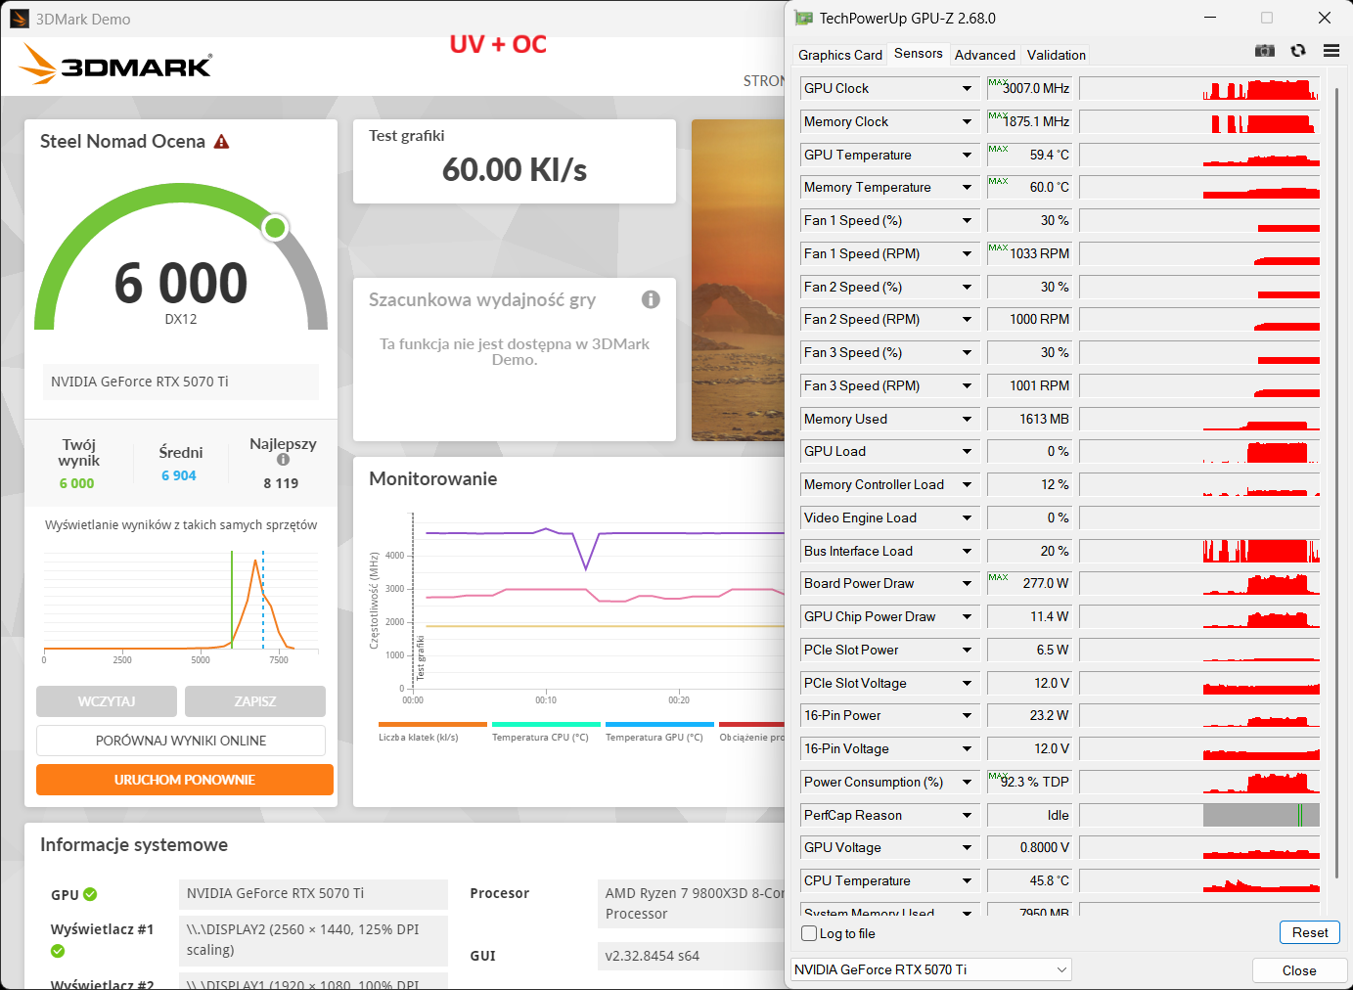Expand the PCIe Slot Power dropdown
This screenshot has height=990, width=1353.
[967, 650]
